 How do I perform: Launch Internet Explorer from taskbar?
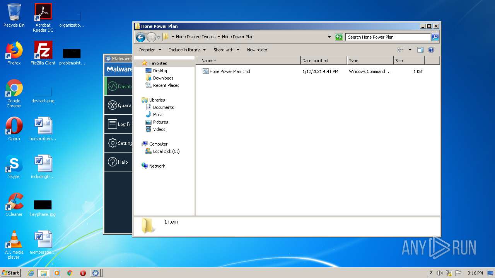point(31,273)
